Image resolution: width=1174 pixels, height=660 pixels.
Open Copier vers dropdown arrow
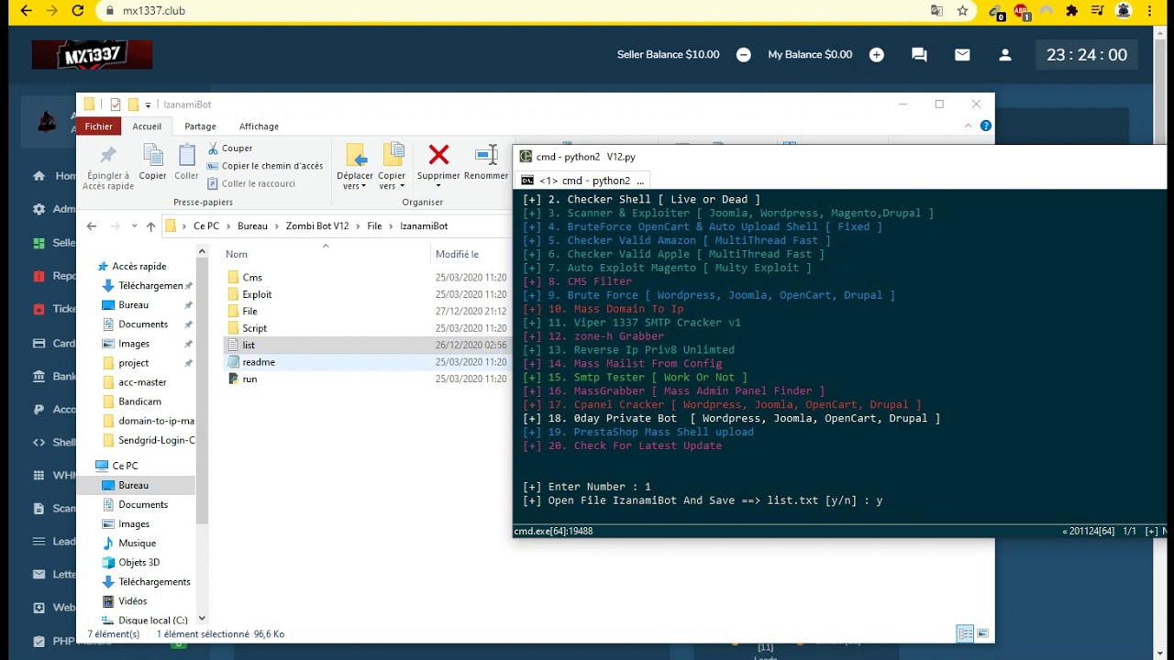point(402,186)
